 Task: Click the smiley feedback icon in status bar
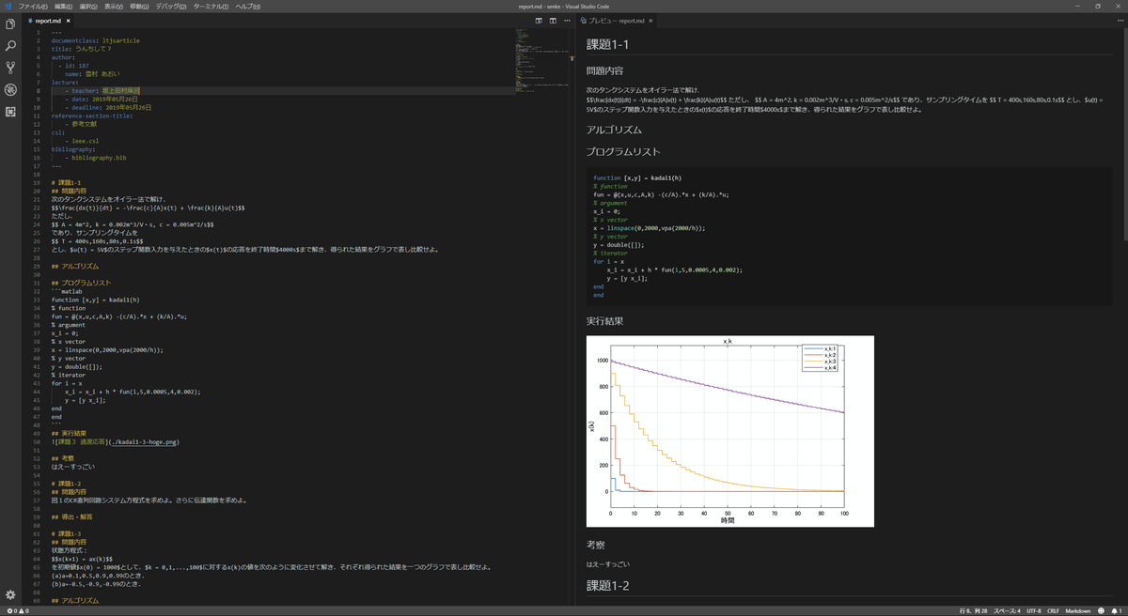[1101, 610]
